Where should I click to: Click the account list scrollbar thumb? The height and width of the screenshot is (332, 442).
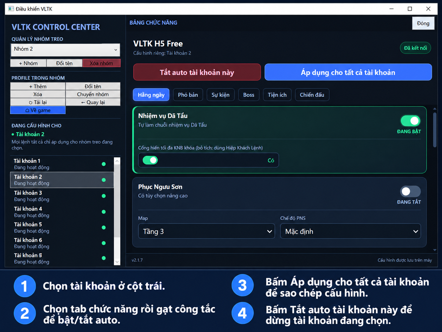tap(117, 201)
